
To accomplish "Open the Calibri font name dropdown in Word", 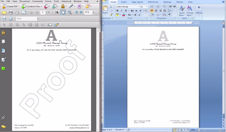I will (139, 7).
